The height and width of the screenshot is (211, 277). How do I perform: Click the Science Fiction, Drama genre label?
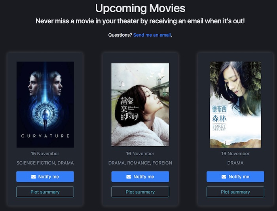tap(45, 163)
